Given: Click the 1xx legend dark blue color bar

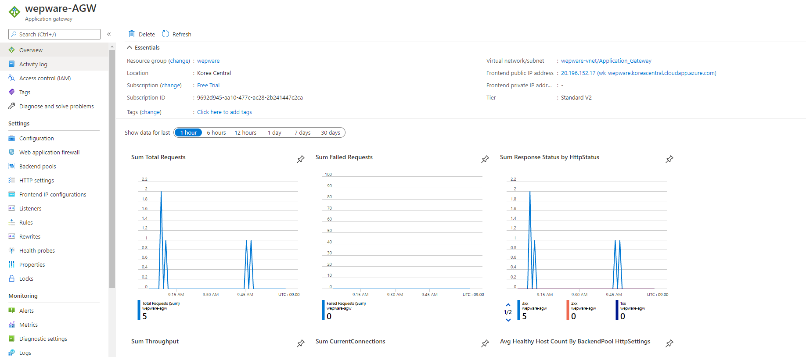Looking at the screenshot, I should (x=617, y=310).
